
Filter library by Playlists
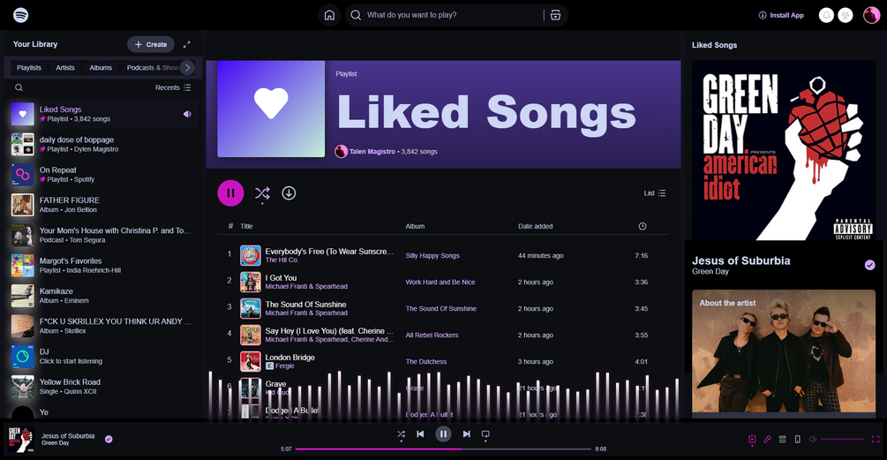pyautogui.click(x=29, y=68)
